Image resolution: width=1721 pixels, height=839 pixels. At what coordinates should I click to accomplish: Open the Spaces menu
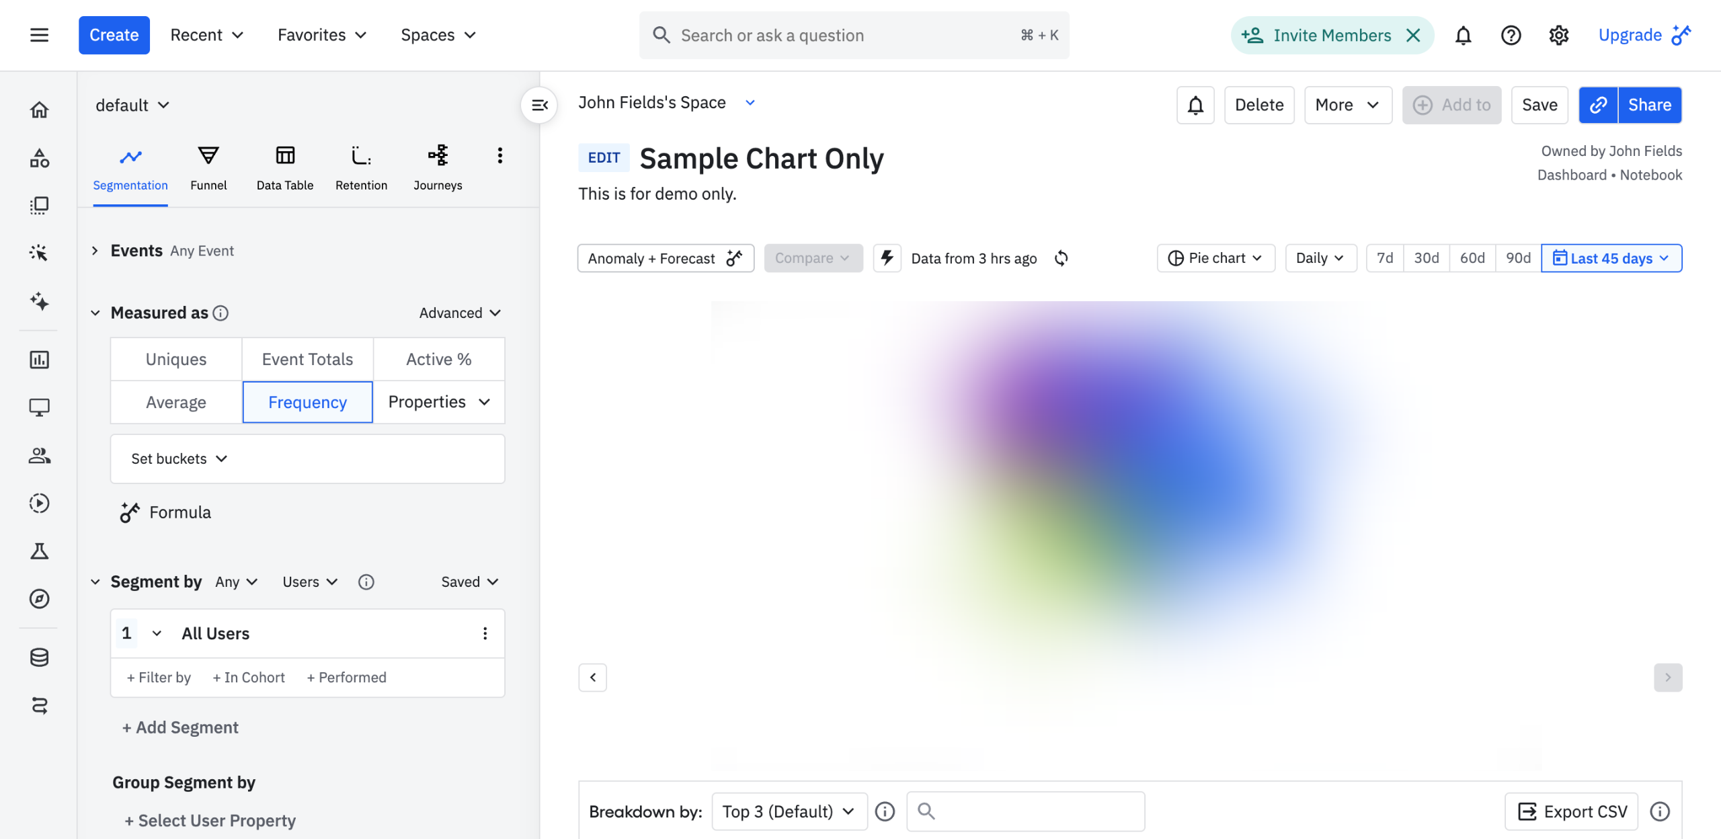point(438,35)
